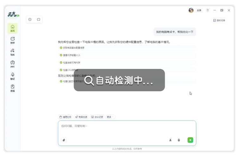Activate the voice input microphone icon
This screenshot has width=239, height=158.
tap(179, 140)
